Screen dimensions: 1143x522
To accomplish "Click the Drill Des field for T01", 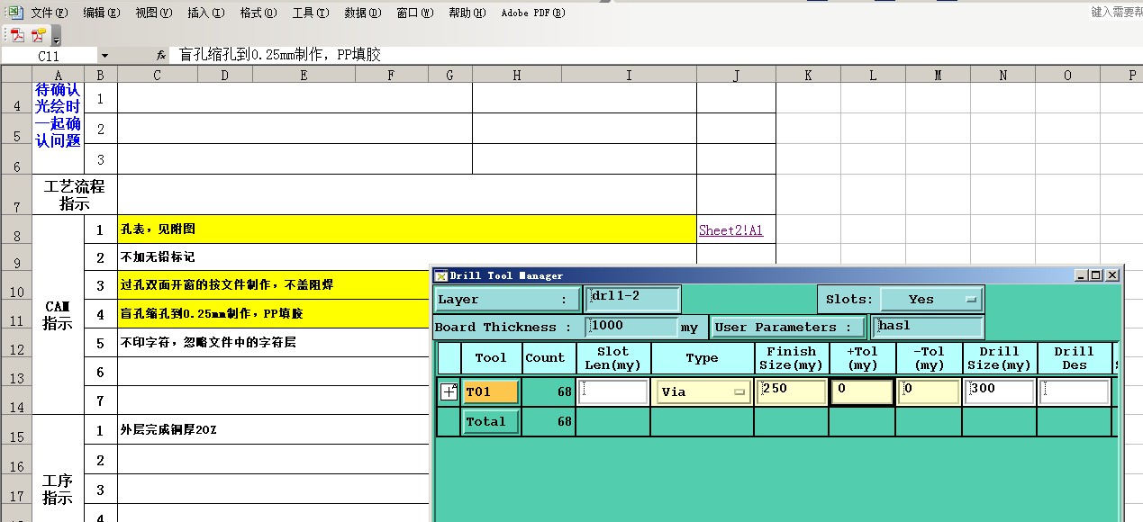I will (x=1074, y=391).
